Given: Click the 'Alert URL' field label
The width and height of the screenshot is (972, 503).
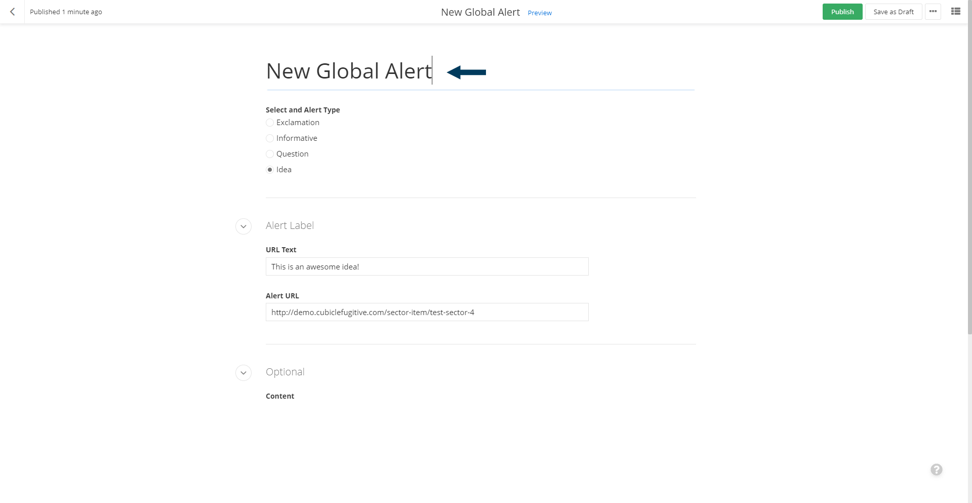Looking at the screenshot, I should (x=282, y=296).
